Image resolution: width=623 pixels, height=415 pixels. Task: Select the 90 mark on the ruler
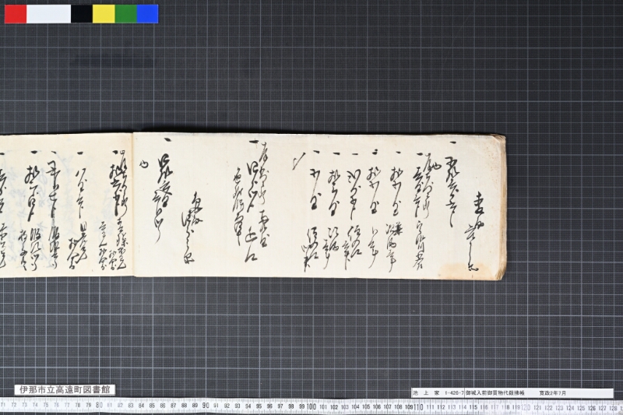[x=206, y=406]
